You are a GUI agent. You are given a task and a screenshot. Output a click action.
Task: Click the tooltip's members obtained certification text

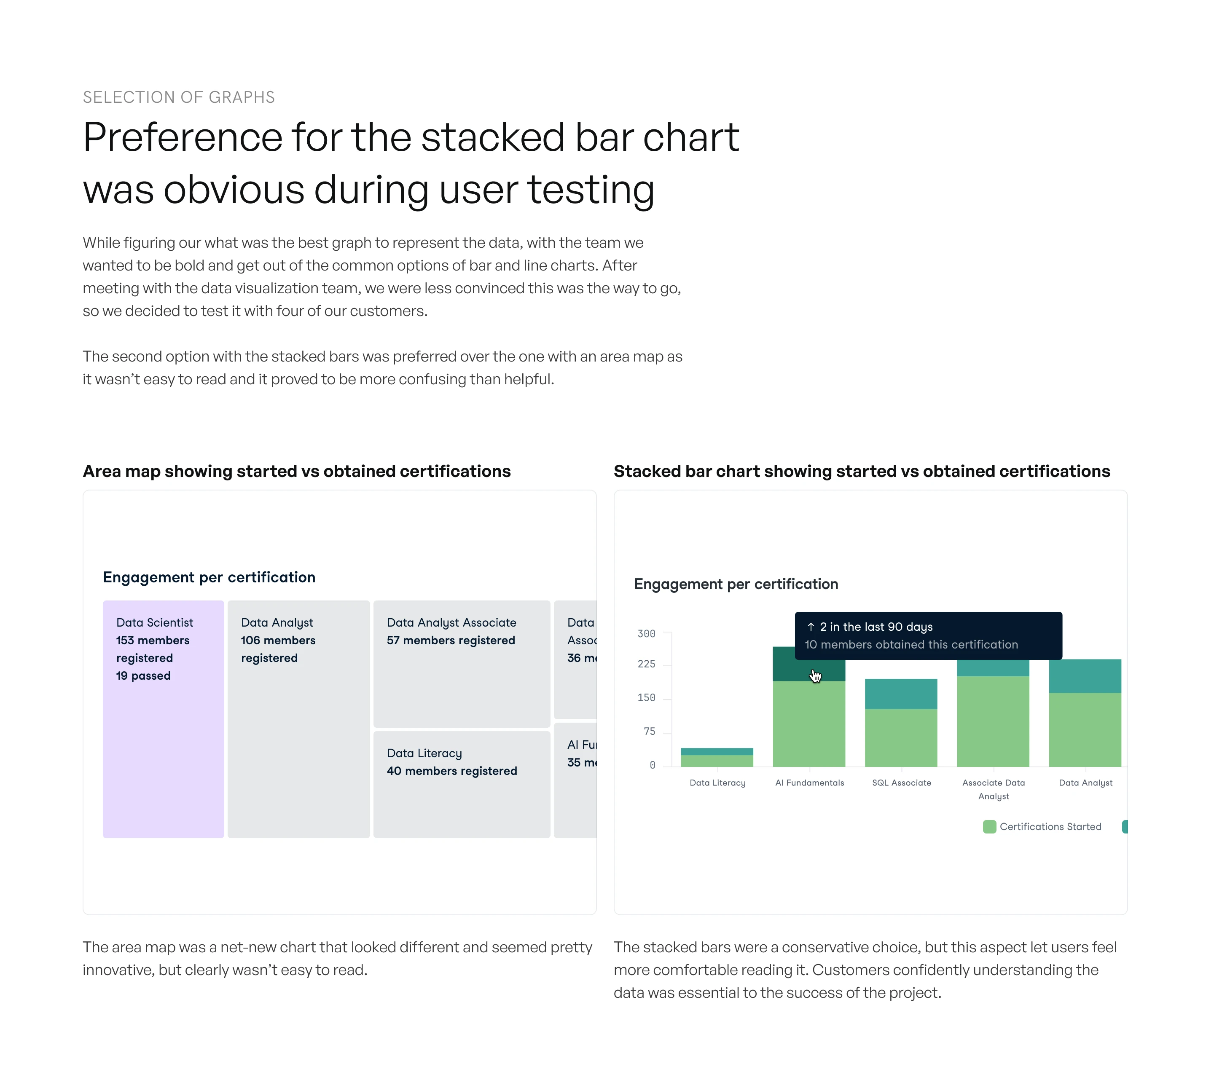(911, 644)
